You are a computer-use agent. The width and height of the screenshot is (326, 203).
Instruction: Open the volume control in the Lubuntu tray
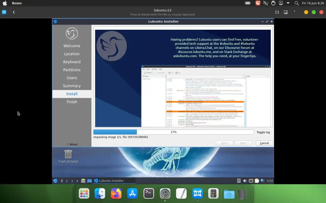pyautogui.click(x=245, y=181)
